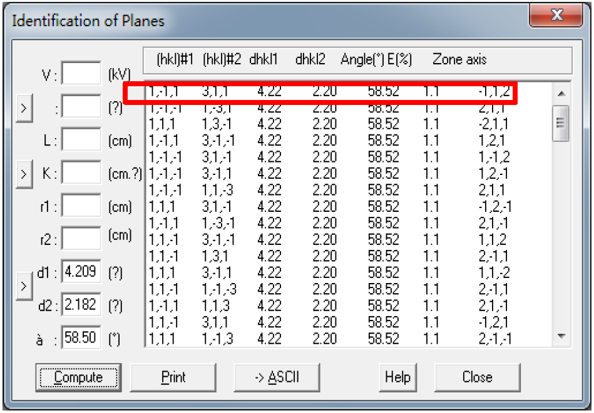Expand the arrow button beside wavelength field
The image size is (594, 413).
pos(24,108)
